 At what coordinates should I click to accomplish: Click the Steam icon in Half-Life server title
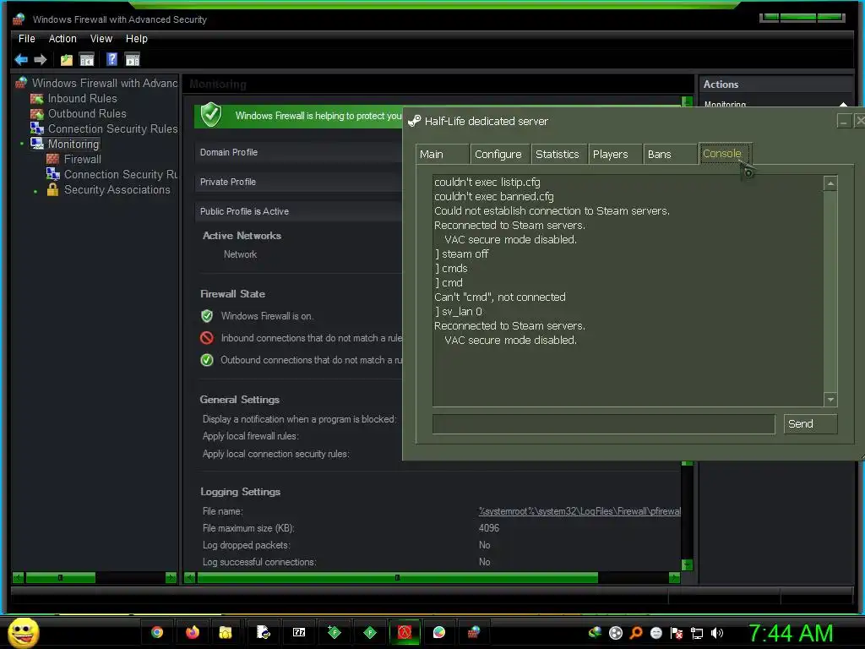414,122
